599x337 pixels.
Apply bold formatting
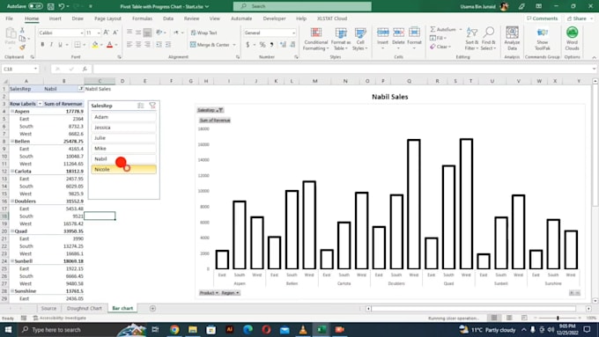pos(42,45)
